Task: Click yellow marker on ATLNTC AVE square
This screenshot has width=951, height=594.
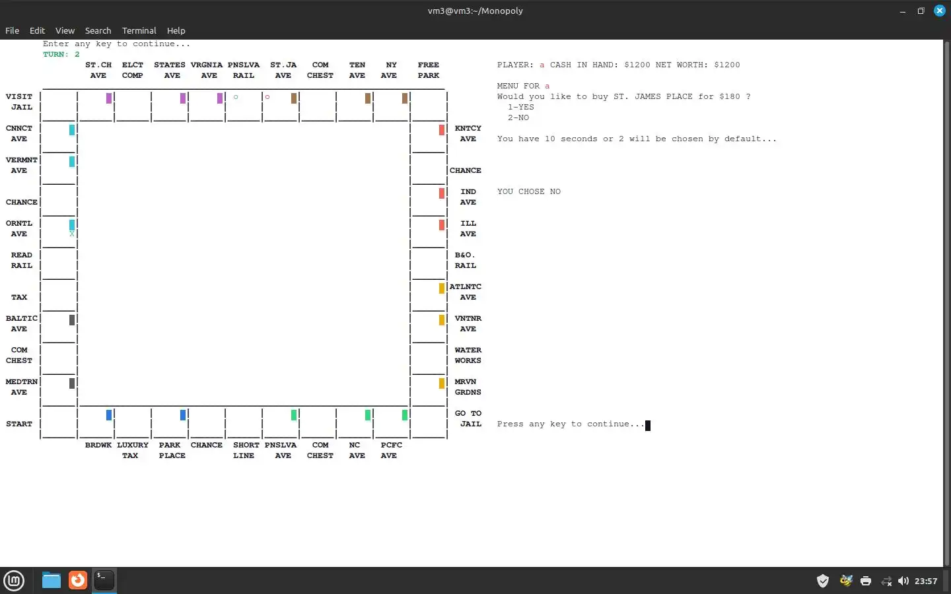Action: 442,288
